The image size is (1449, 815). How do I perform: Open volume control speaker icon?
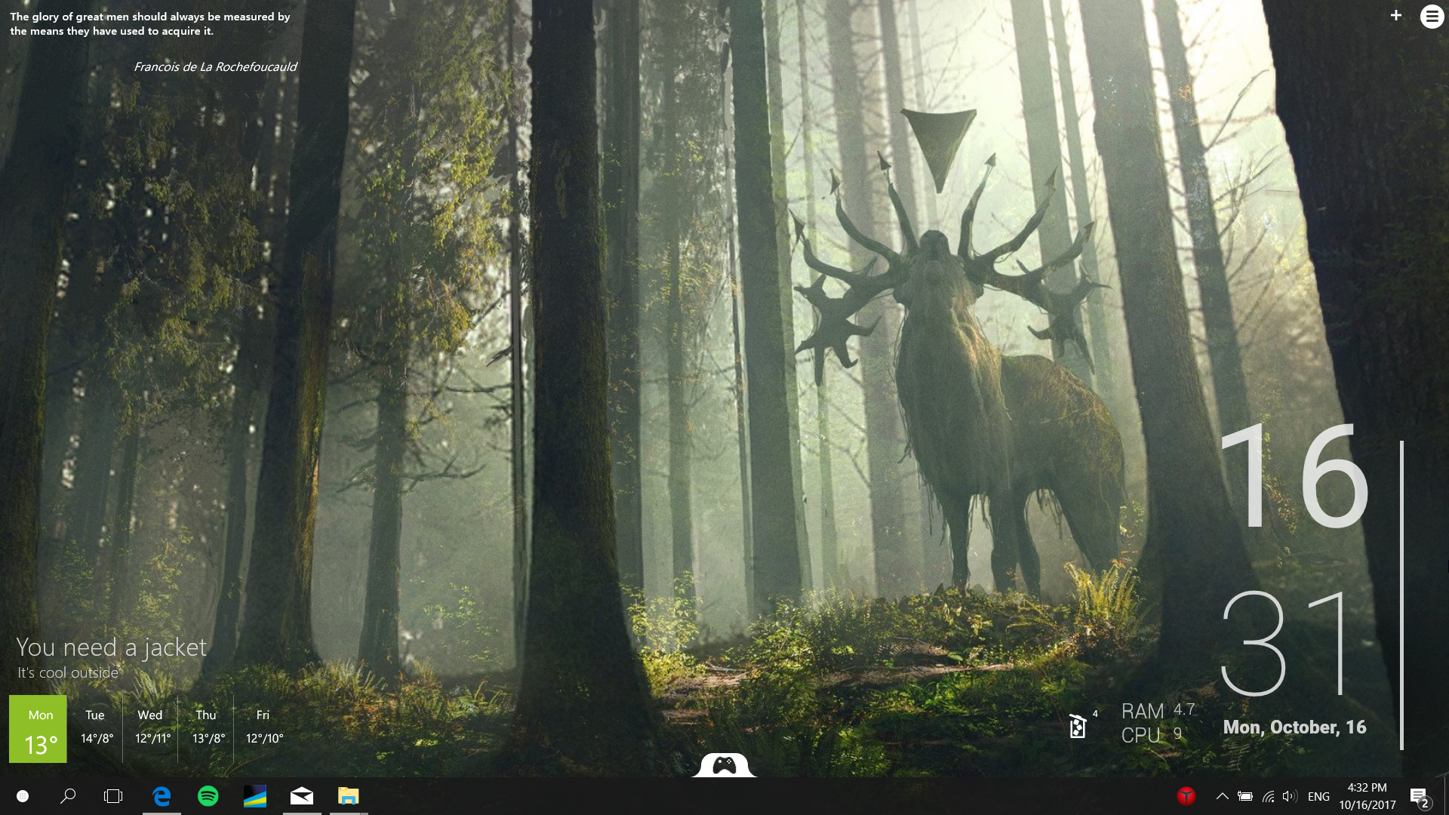coord(1290,796)
